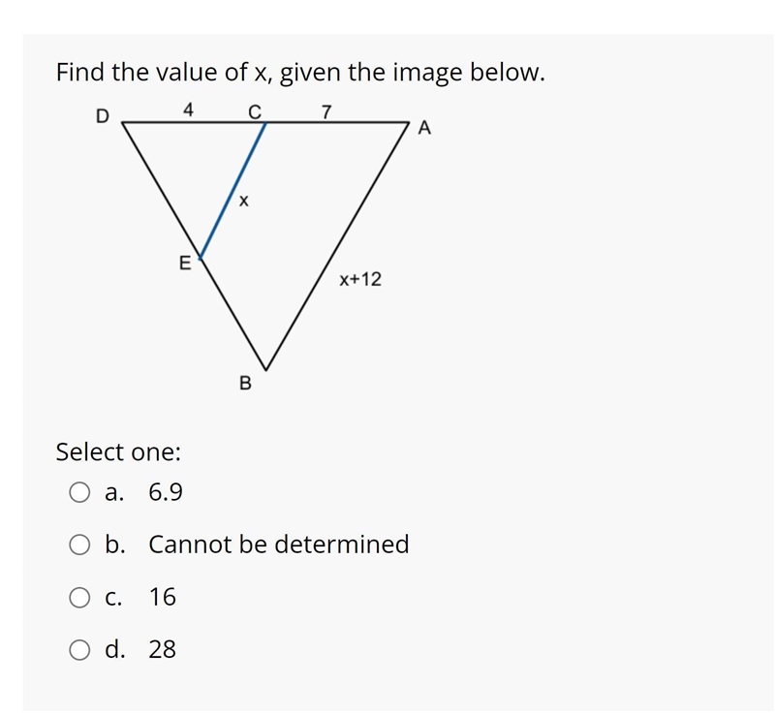Click vertex label B in the diagram
775x716 pixels.
[245, 383]
